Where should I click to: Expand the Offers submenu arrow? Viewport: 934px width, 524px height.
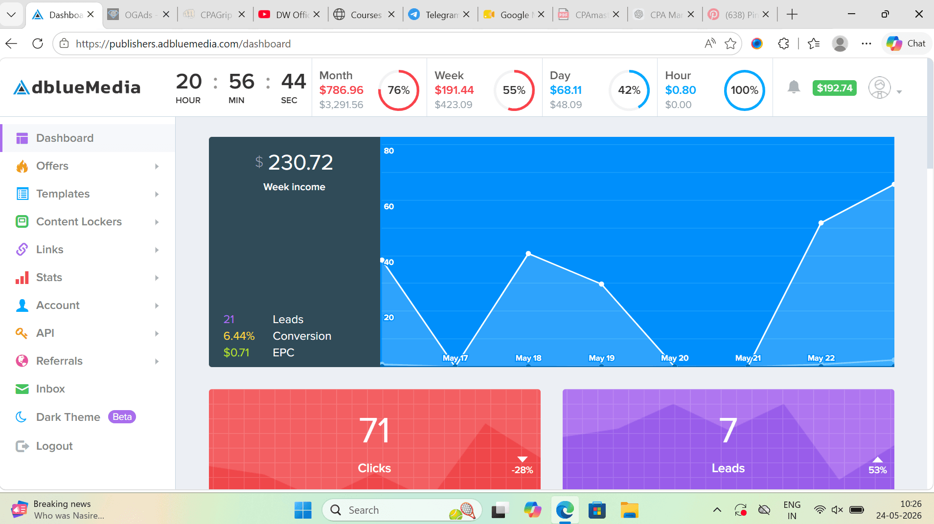pos(157,167)
